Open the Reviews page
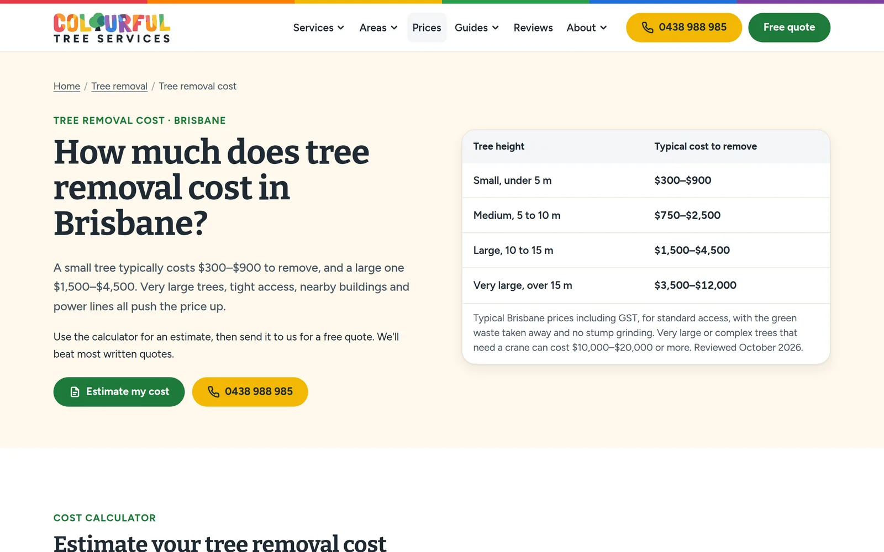 (x=533, y=28)
